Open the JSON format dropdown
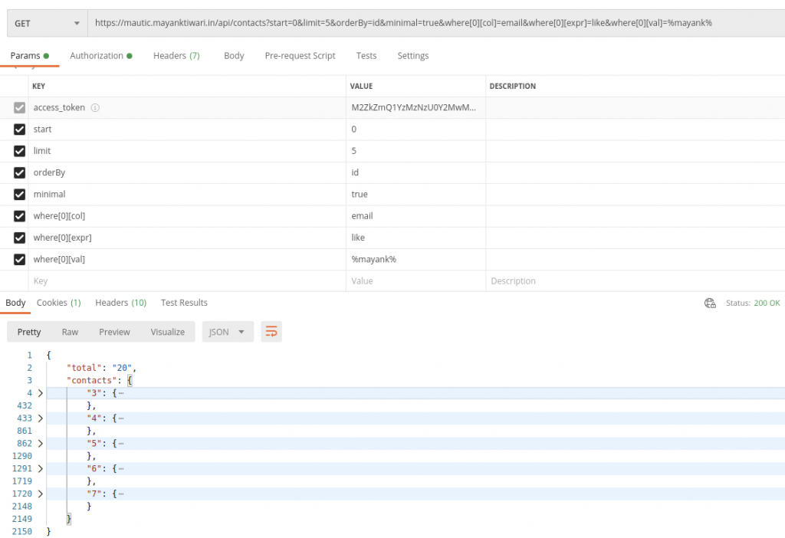Image resolution: width=785 pixels, height=538 pixels. coord(227,332)
